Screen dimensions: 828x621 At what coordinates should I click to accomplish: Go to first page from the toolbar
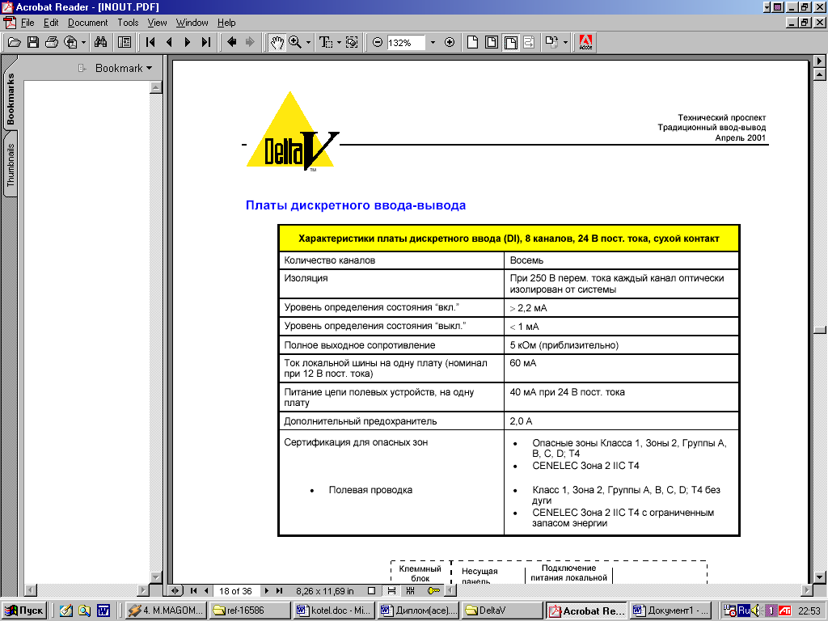[x=150, y=42]
